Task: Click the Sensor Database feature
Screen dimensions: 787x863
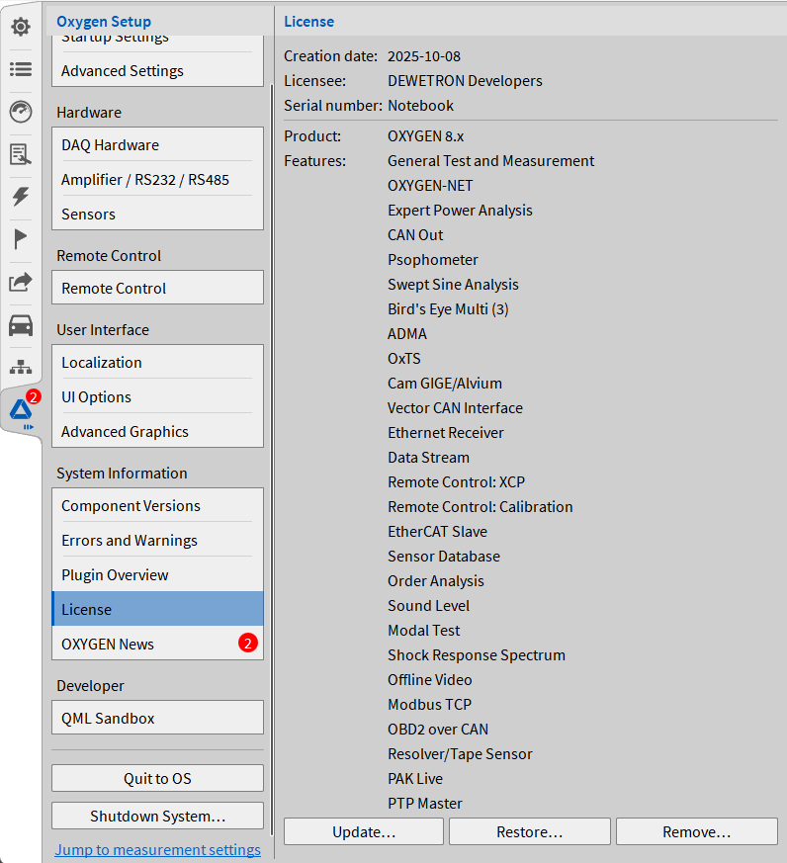Action: 444,557
